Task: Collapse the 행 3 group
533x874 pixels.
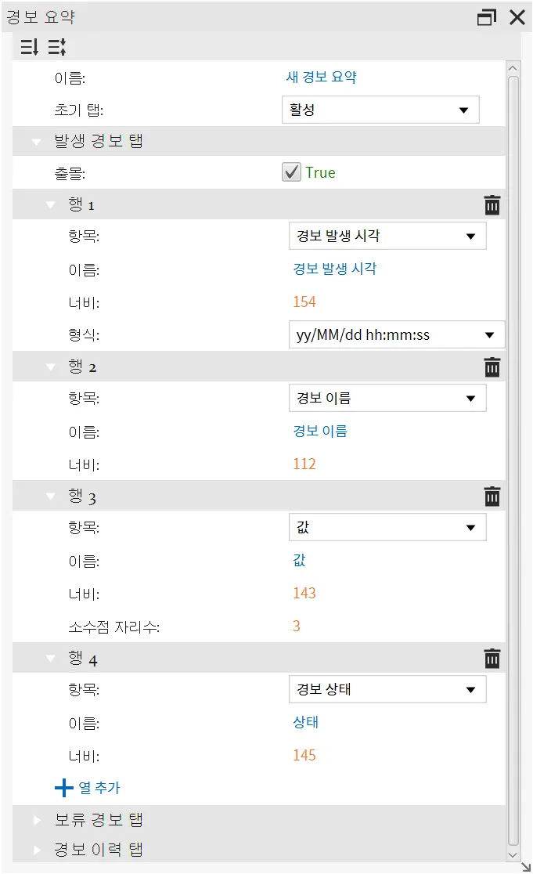Action: coord(51,496)
